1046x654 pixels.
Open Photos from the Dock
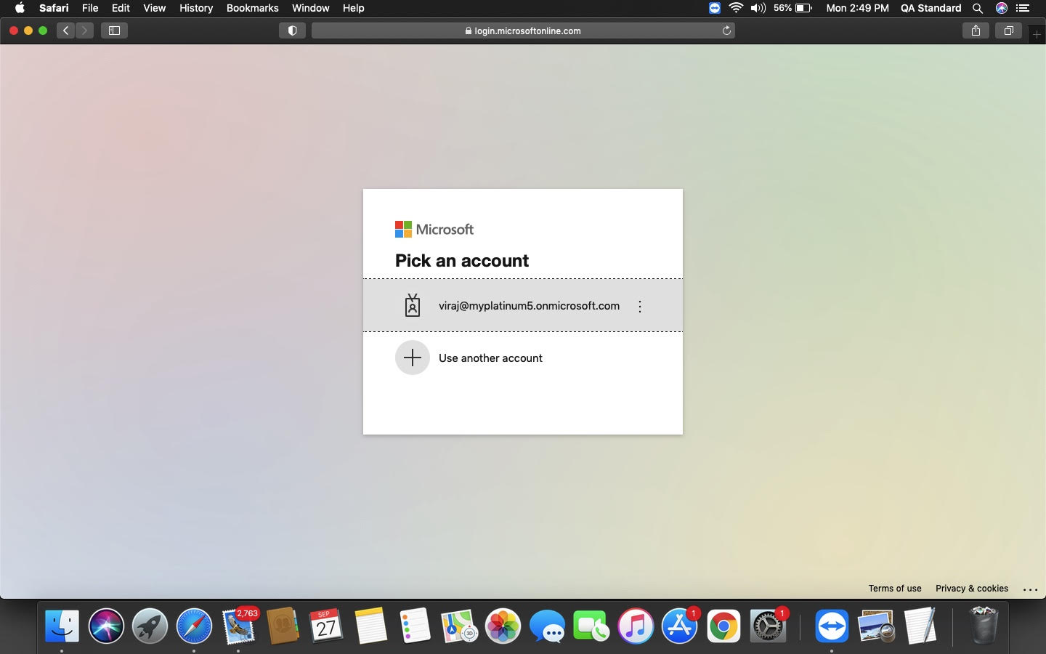pos(503,626)
